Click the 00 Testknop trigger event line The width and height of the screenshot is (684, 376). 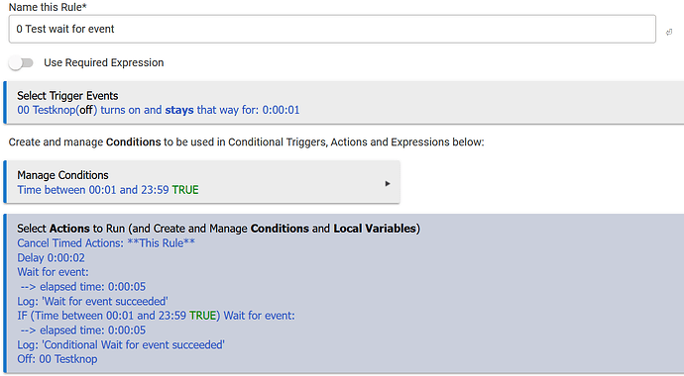tap(159, 110)
